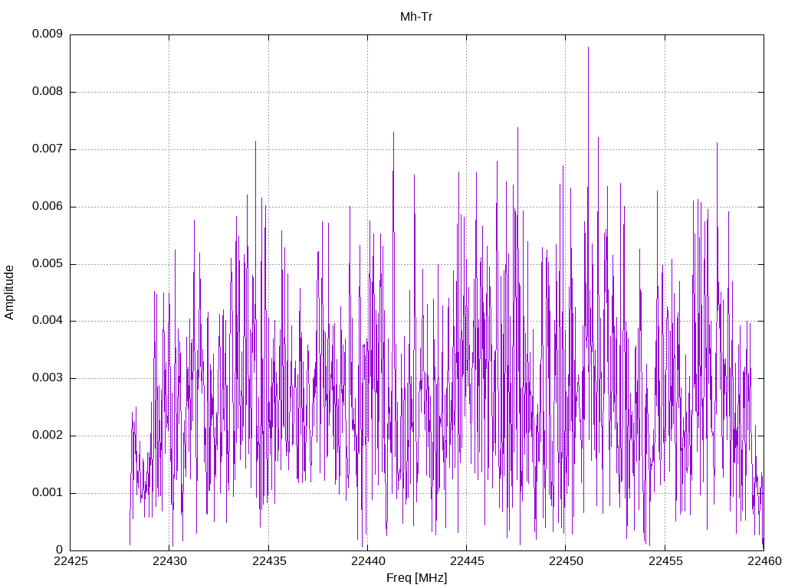Click the y-axis label Amplitude
785x588 pixels.
9,292
